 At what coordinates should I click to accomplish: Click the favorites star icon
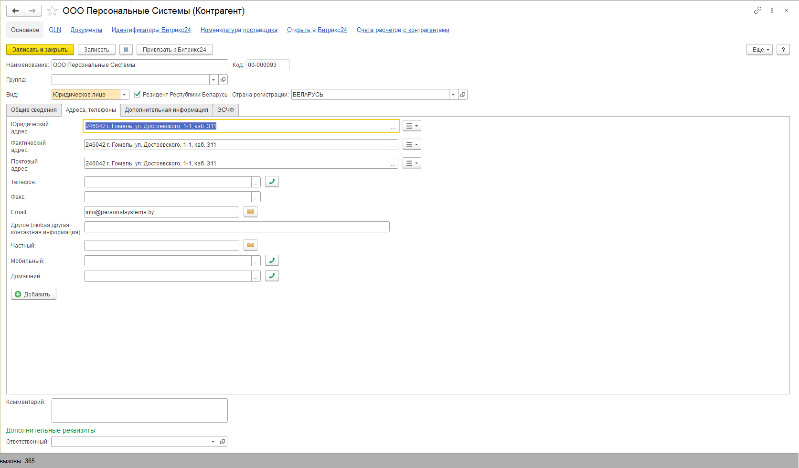pyautogui.click(x=52, y=11)
